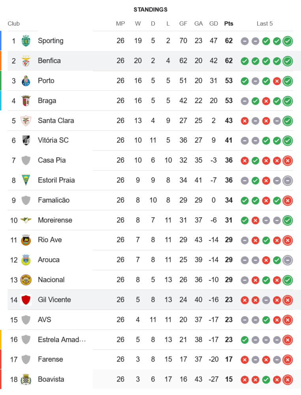Click Sporting's most recent win indicator
This screenshot has height=395, width=301.
point(288,41)
